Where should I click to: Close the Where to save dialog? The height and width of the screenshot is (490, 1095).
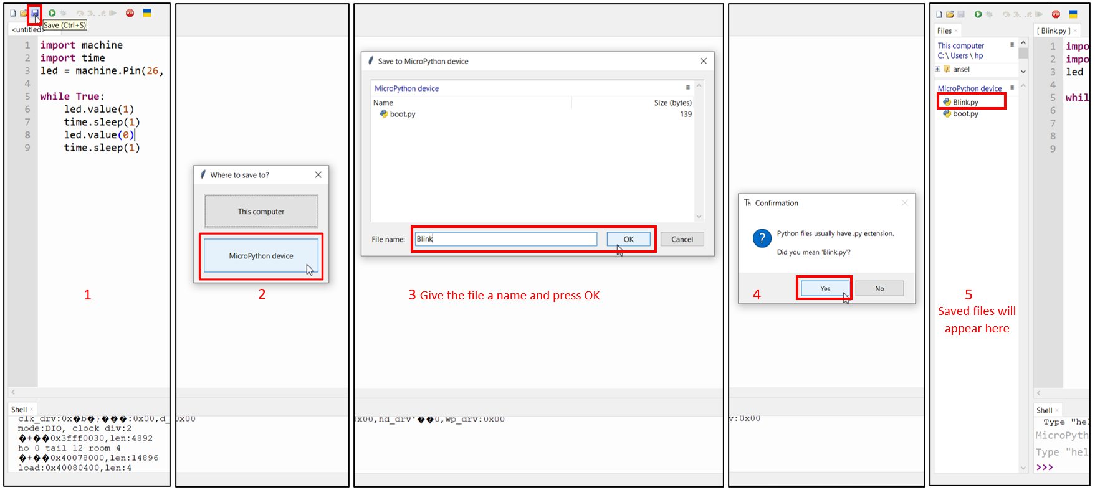pyautogui.click(x=318, y=175)
